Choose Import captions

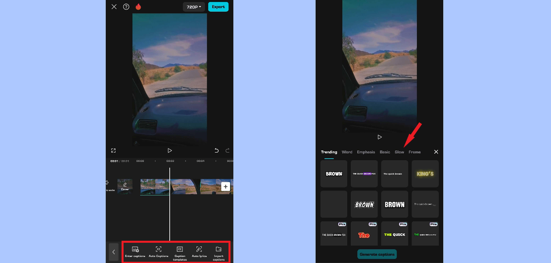click(x=219, y=254)
